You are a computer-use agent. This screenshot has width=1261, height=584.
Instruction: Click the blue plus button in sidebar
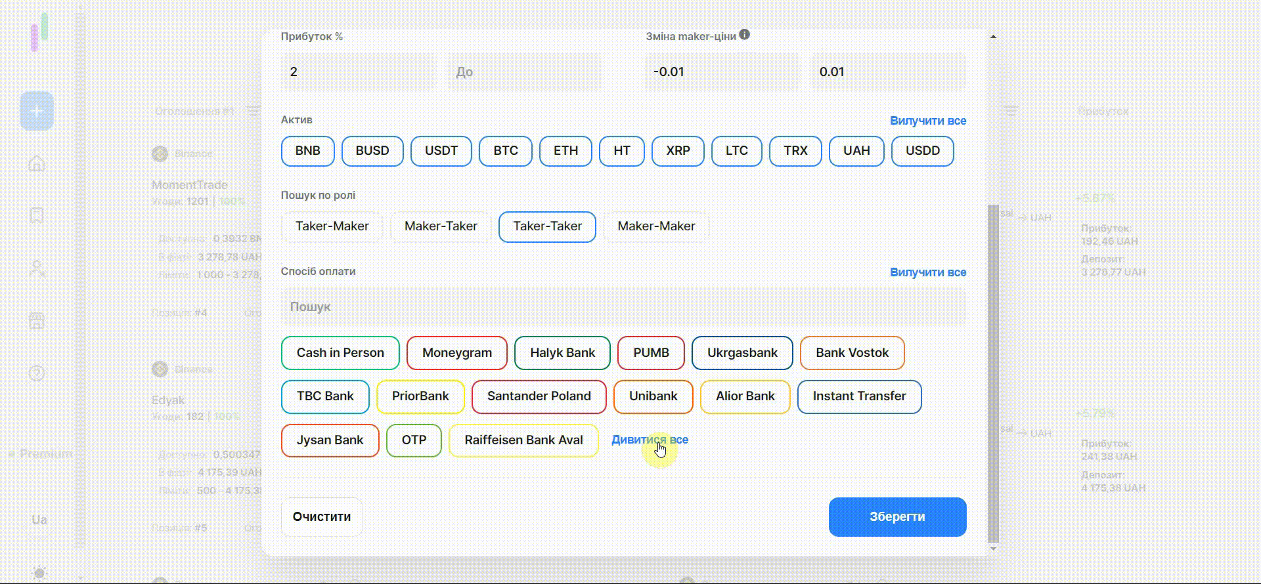point(37,111)
